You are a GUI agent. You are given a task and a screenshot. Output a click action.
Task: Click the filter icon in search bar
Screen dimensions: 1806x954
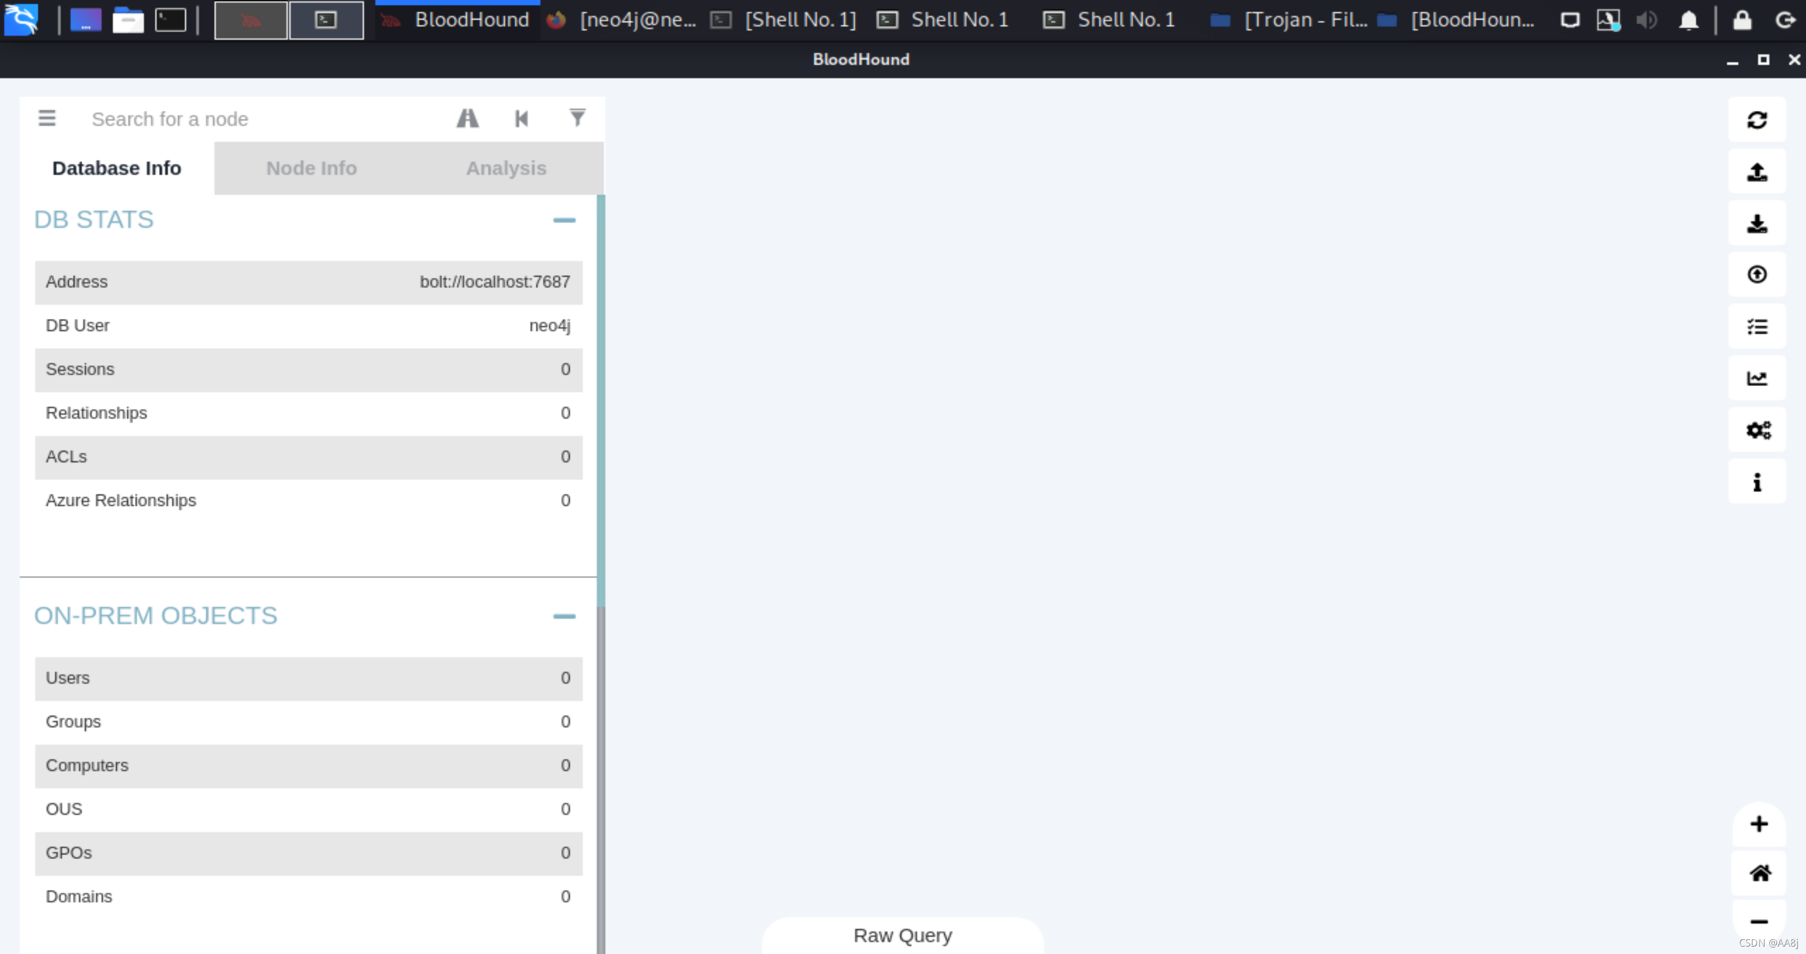pos(577,118)
